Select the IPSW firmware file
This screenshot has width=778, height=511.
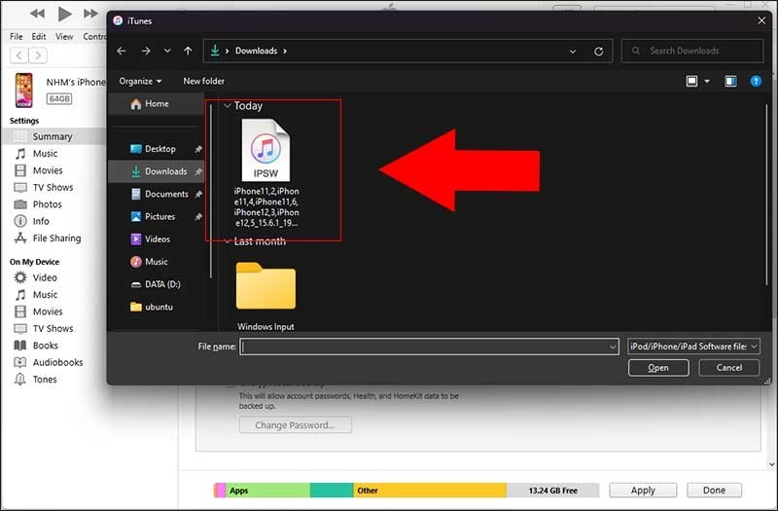click(x=265, y=156)
